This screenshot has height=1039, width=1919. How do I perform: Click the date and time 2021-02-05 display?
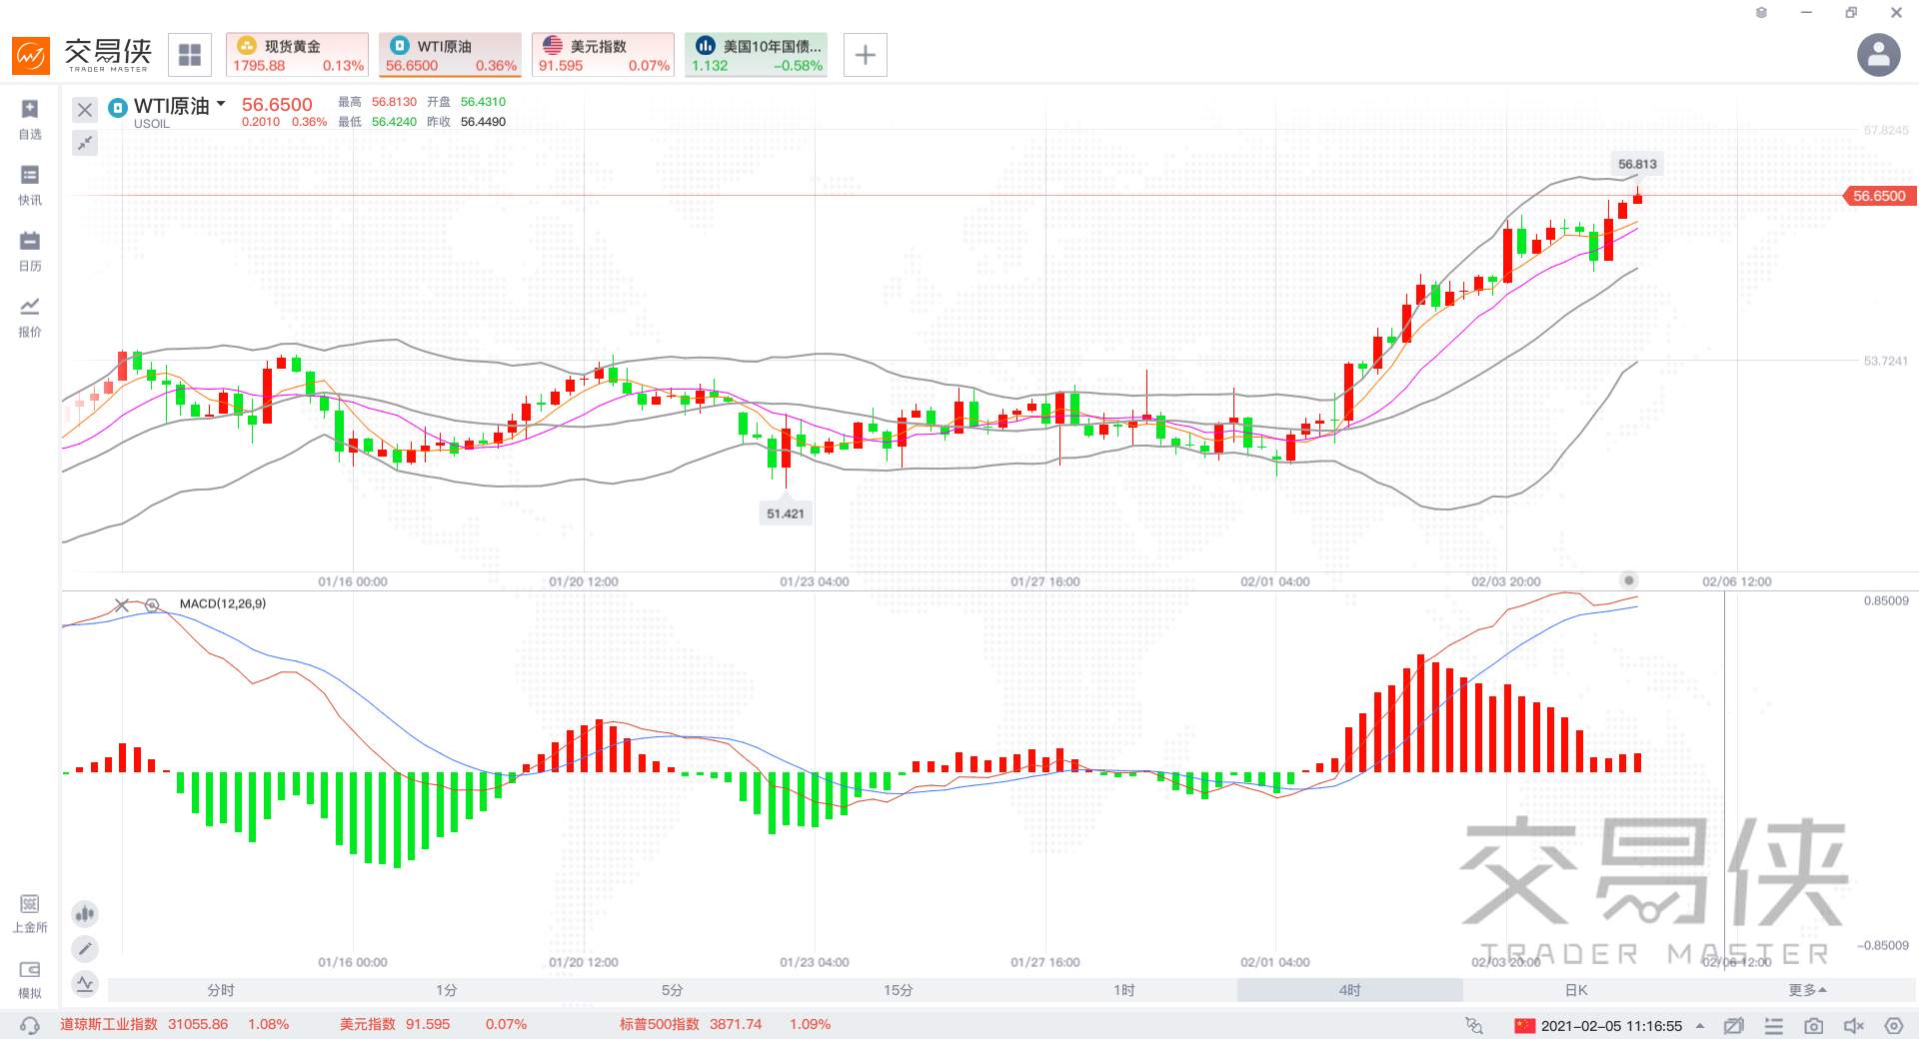pos(1611,1026)
